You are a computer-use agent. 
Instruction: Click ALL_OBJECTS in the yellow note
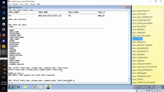click(139, 42)
